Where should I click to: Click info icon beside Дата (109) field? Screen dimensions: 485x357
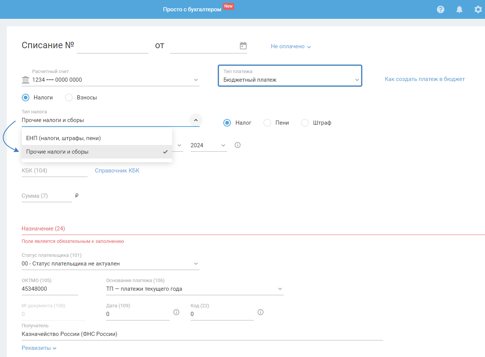click(176, 312)
